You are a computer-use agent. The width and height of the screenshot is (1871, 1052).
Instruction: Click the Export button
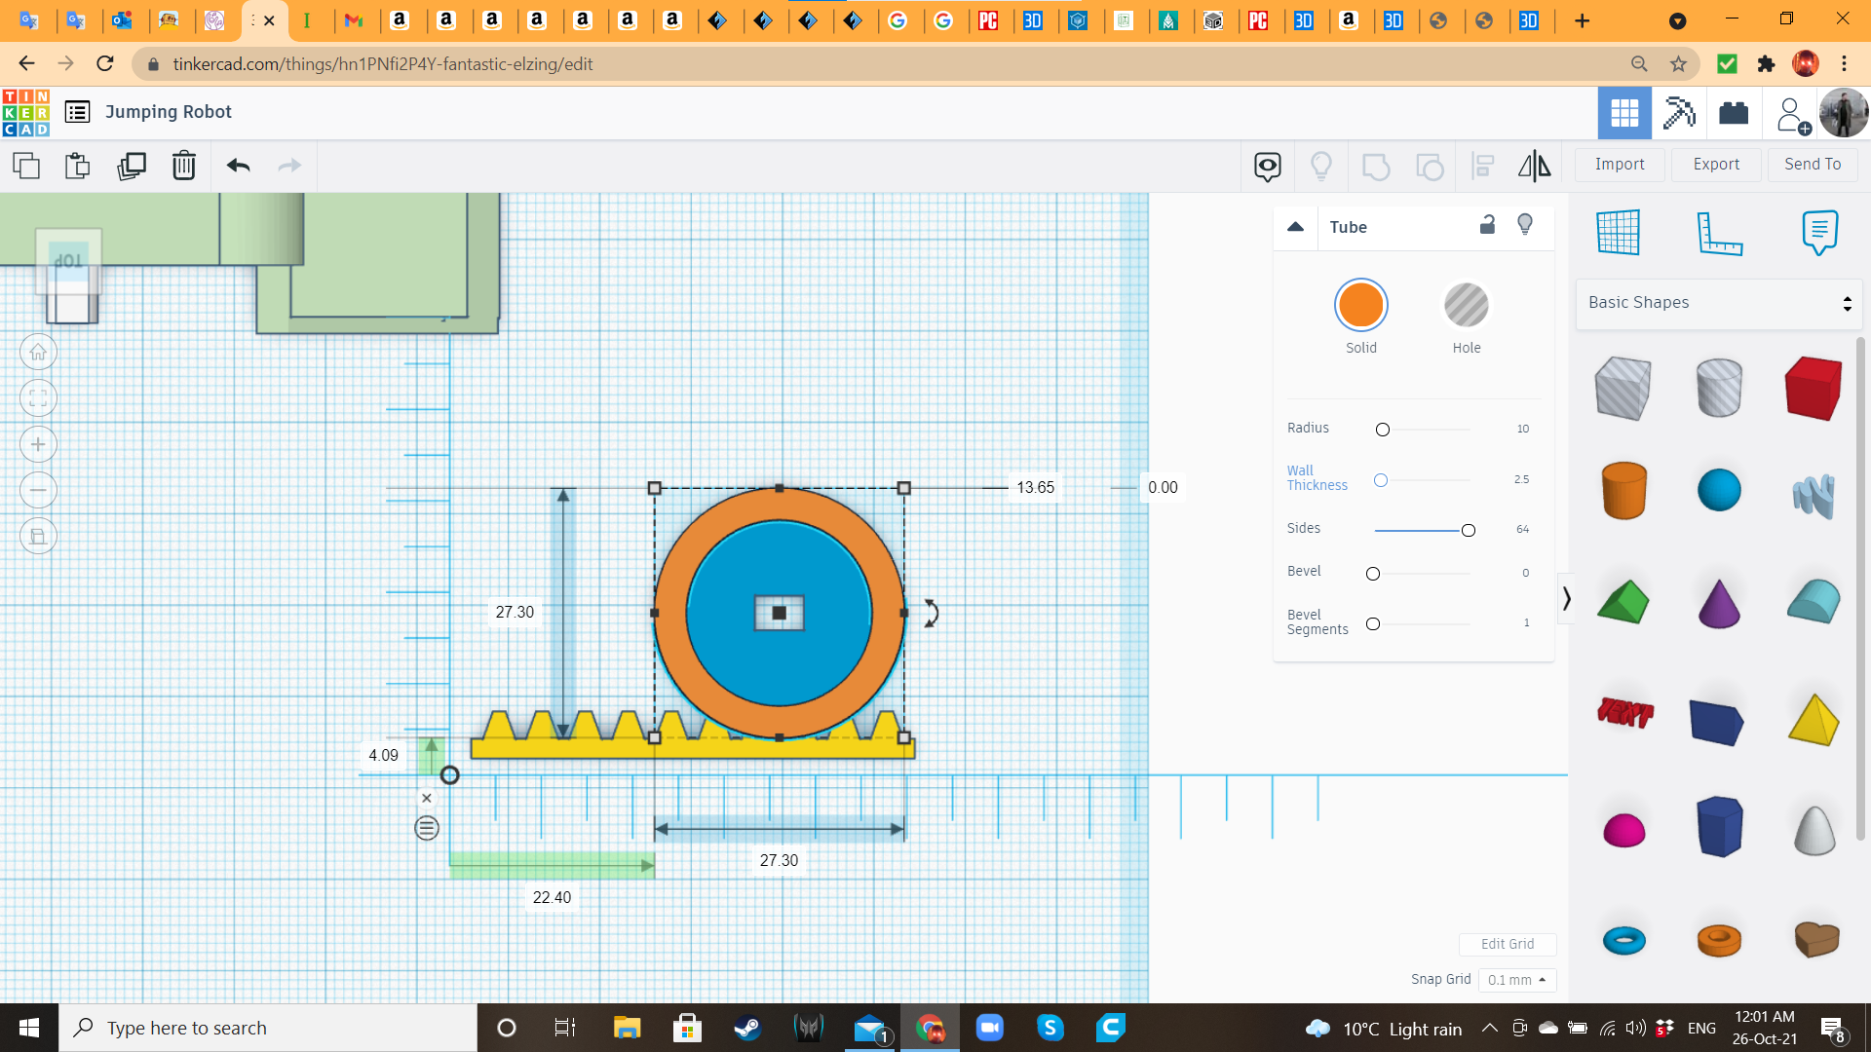coord(1715,165)
